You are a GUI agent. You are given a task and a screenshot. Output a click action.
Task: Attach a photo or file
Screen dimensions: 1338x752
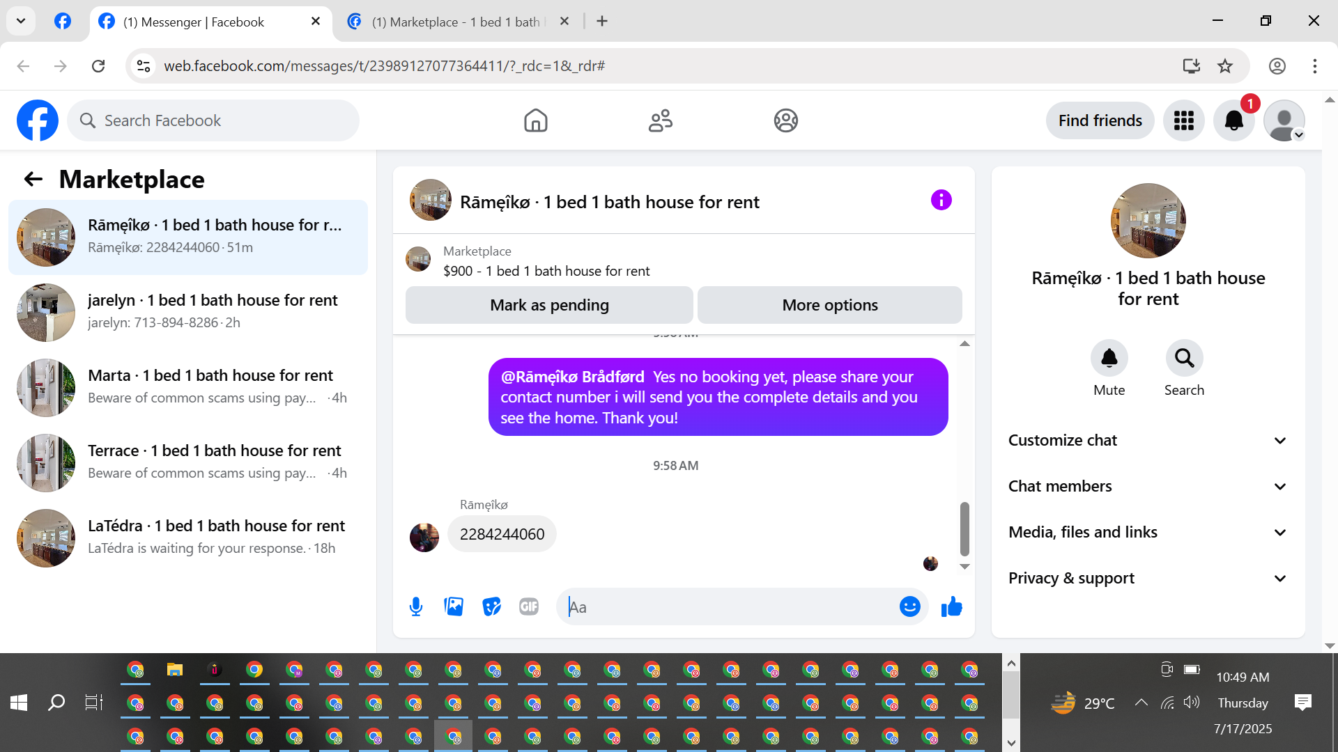click(454, 607)
